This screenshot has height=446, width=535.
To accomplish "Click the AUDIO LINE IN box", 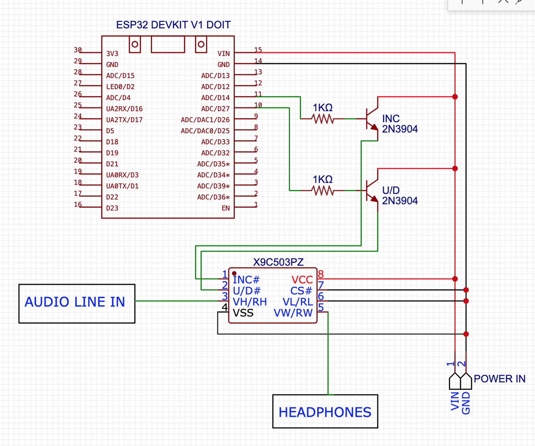I will [x=77, y=303].
